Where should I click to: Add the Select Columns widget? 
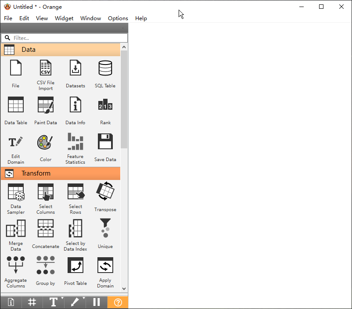pos(46,198)
